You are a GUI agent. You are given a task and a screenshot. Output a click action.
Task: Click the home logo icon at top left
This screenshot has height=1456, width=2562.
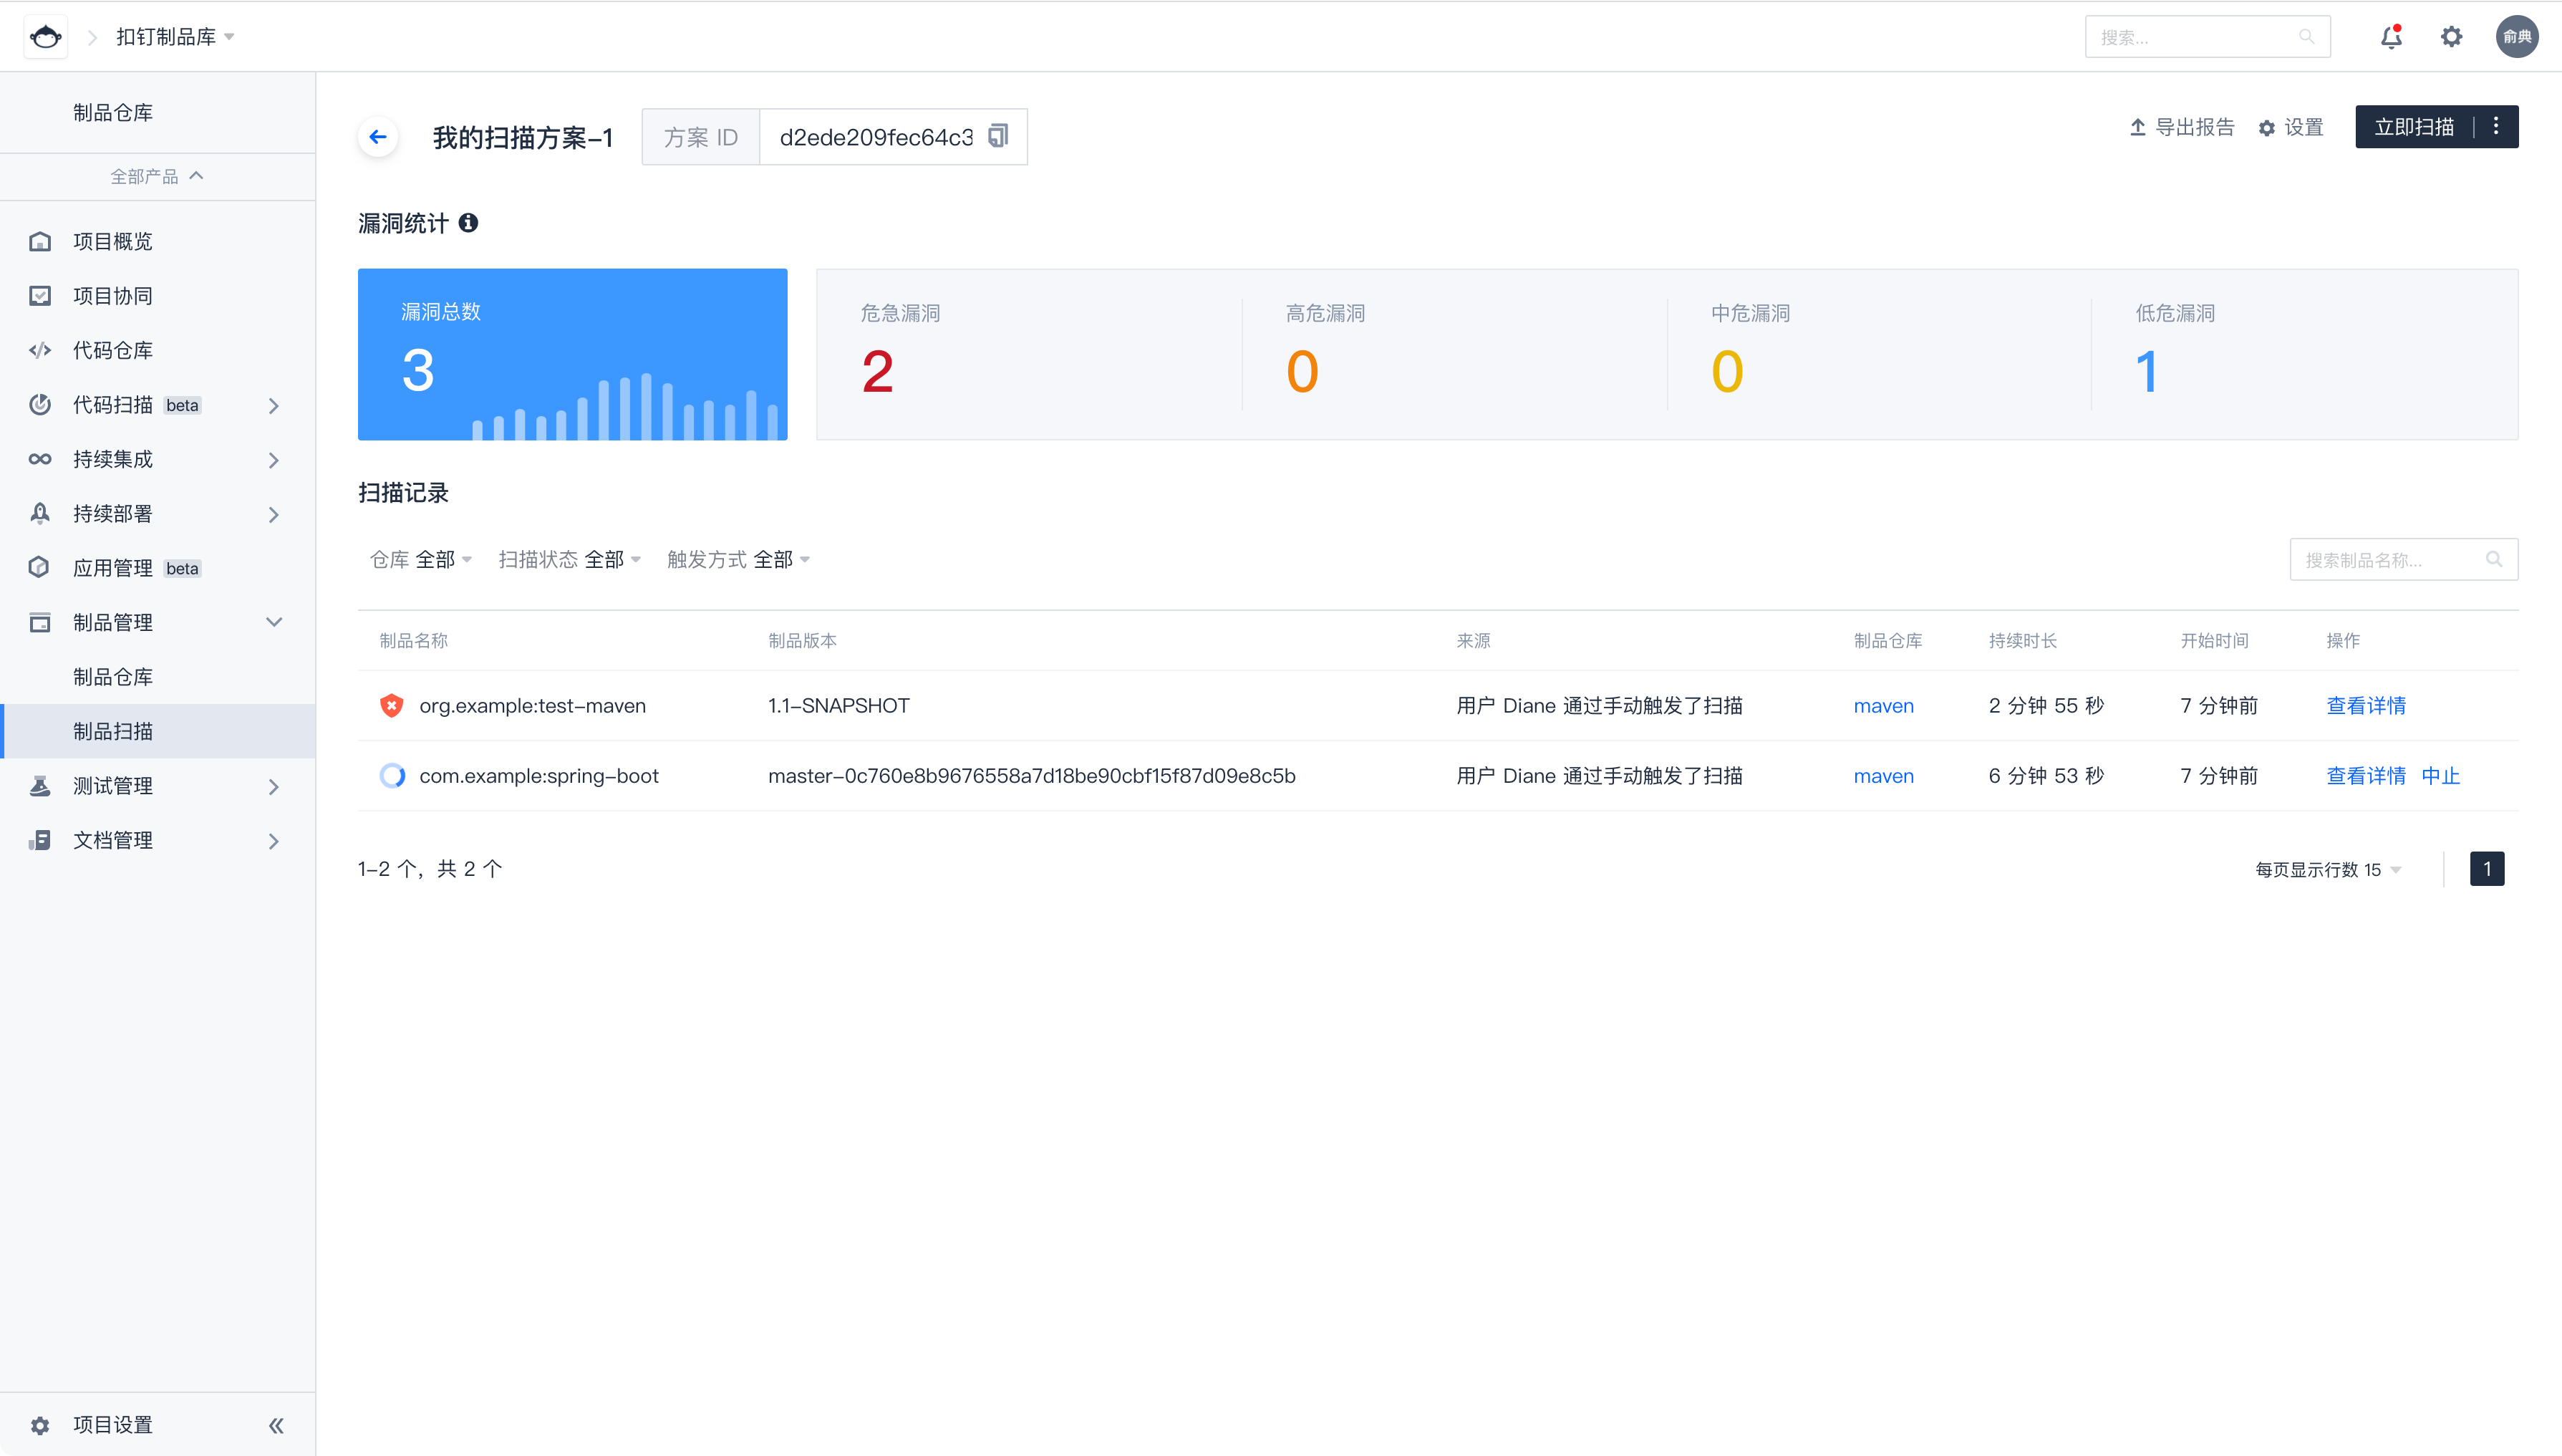45,37
